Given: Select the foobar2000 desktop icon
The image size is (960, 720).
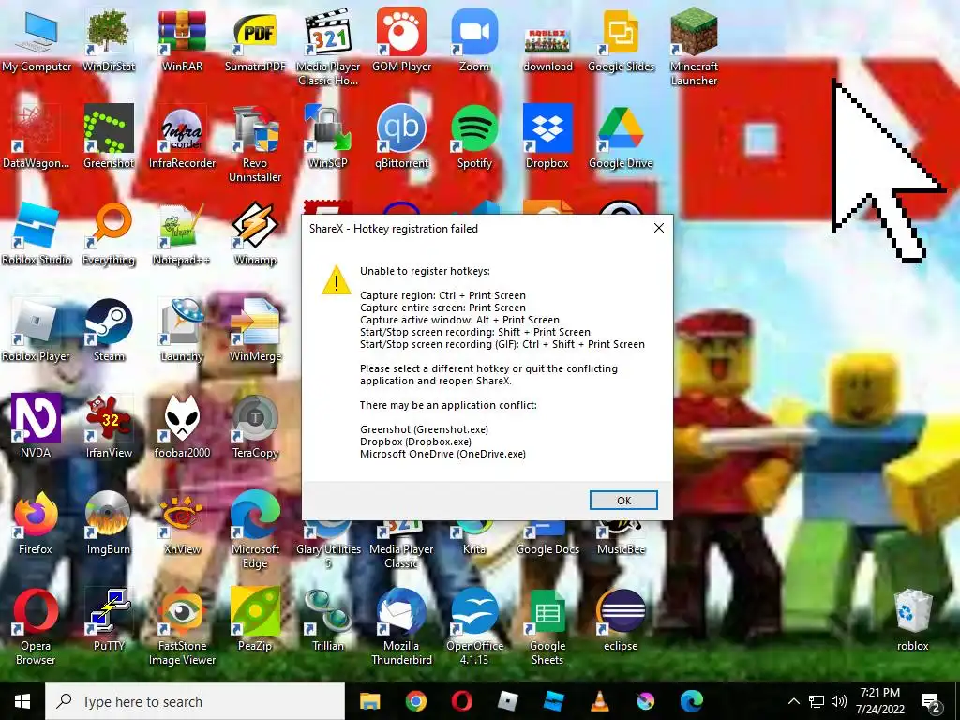Looking at the screenshot, I should pyautogui.click(x=182, y=427).
